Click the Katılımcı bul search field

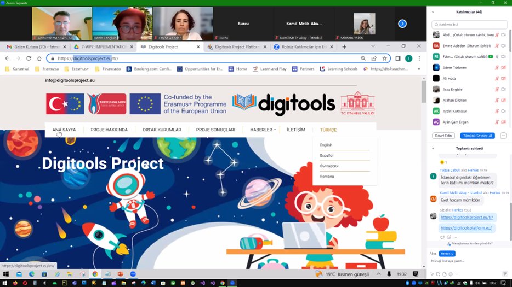pos(470,25)
